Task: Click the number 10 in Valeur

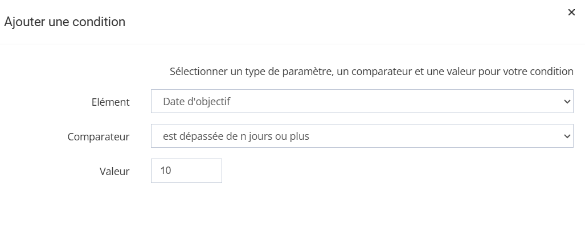Action: click(x=166, y=171)
